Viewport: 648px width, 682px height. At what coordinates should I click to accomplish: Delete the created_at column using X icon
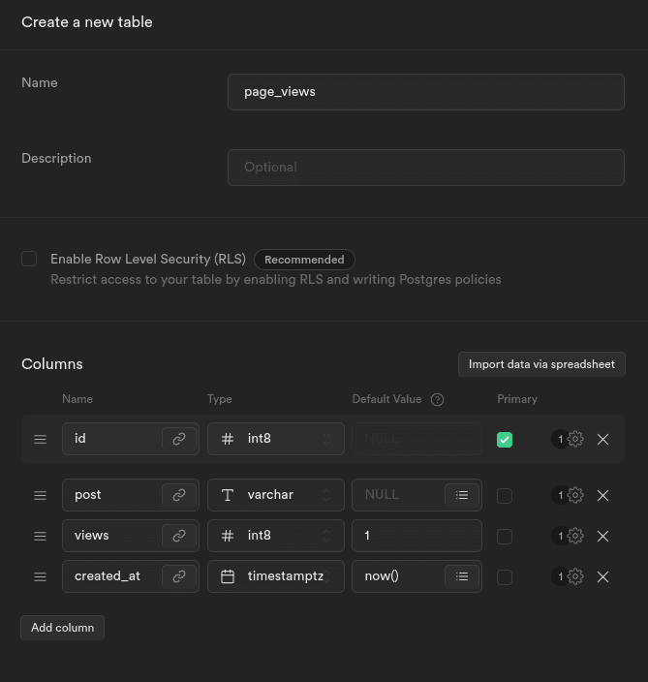pyautogui.click(x=602, y=576)
